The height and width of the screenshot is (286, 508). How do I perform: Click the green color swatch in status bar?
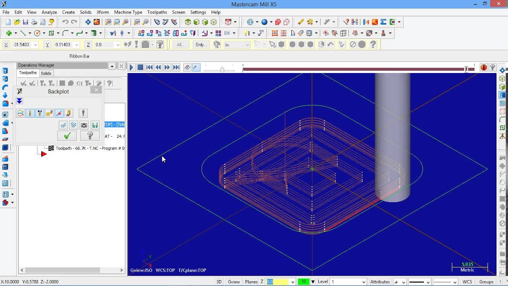tap(304, 282)
